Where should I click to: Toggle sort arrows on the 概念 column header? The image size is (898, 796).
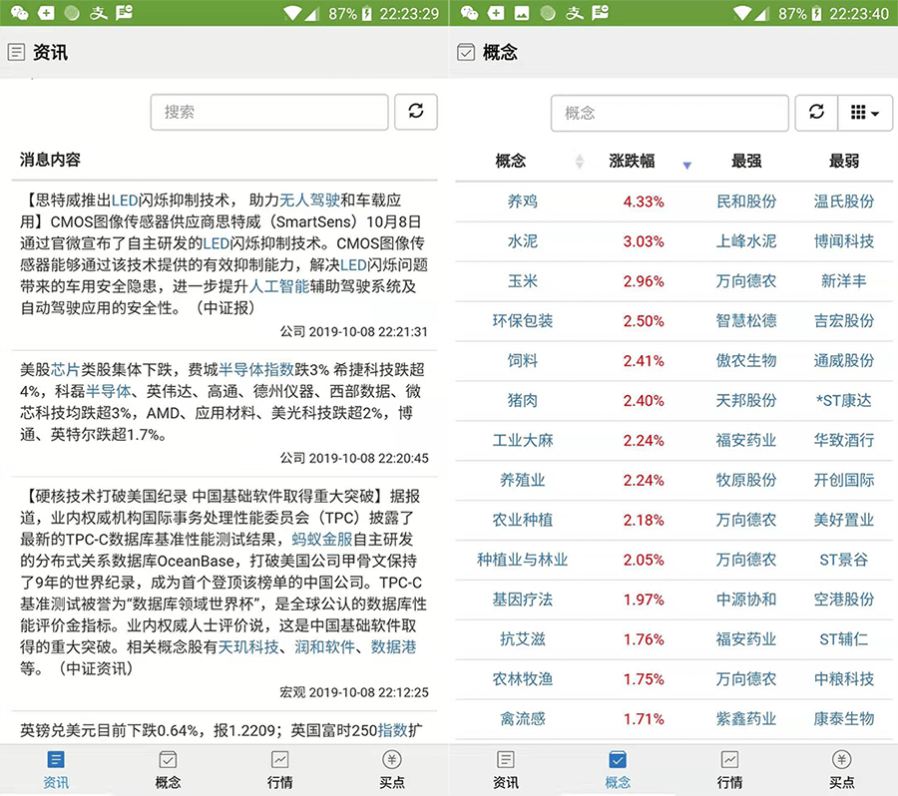click(x=580, y=162)
